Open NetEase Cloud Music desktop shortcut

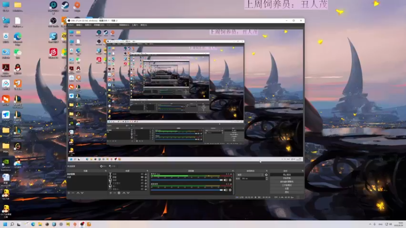[x=53, y=53]
